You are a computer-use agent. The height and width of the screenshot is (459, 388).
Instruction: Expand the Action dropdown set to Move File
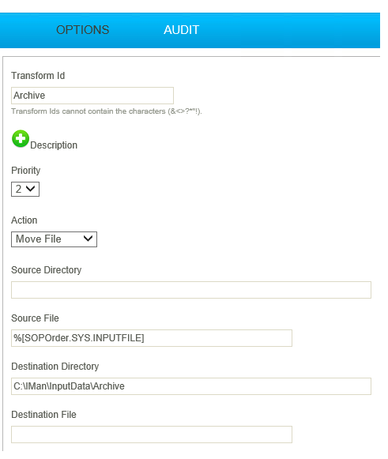click(x=54, y=239)
